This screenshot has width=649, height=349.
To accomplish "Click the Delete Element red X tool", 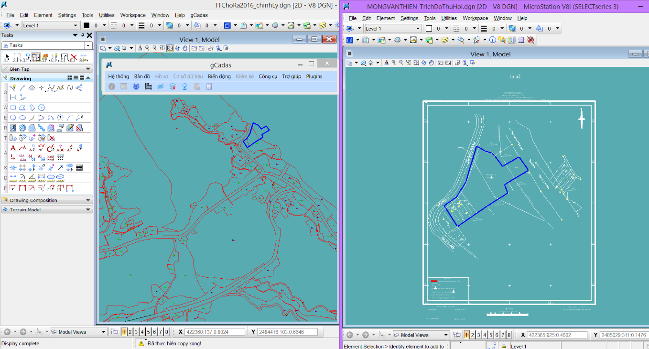I will coord(74,58).
